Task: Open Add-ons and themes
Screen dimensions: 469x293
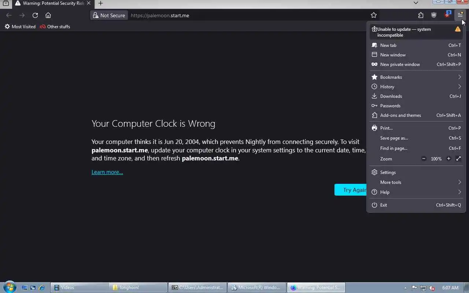Action: tap(416, 115)
